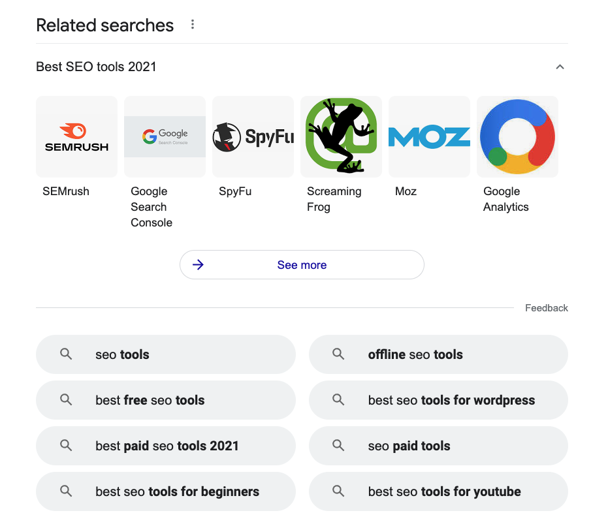Open the three-dot menu near Related searches
The image size is (608, 528).
[x=193, y=23]
